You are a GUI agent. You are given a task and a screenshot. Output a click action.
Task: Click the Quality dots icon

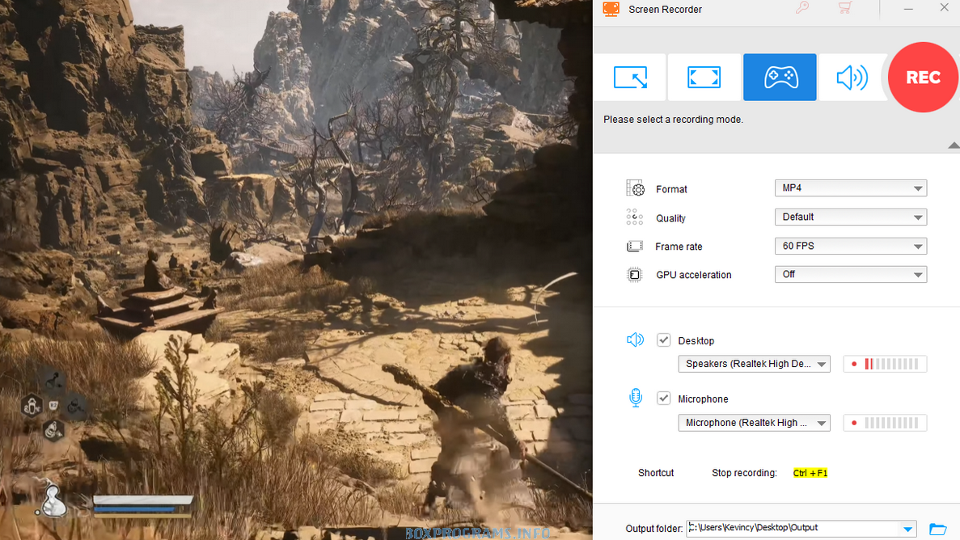(635, 217)
